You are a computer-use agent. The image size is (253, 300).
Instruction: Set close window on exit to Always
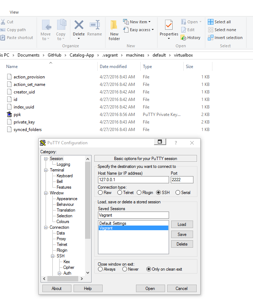100,269
